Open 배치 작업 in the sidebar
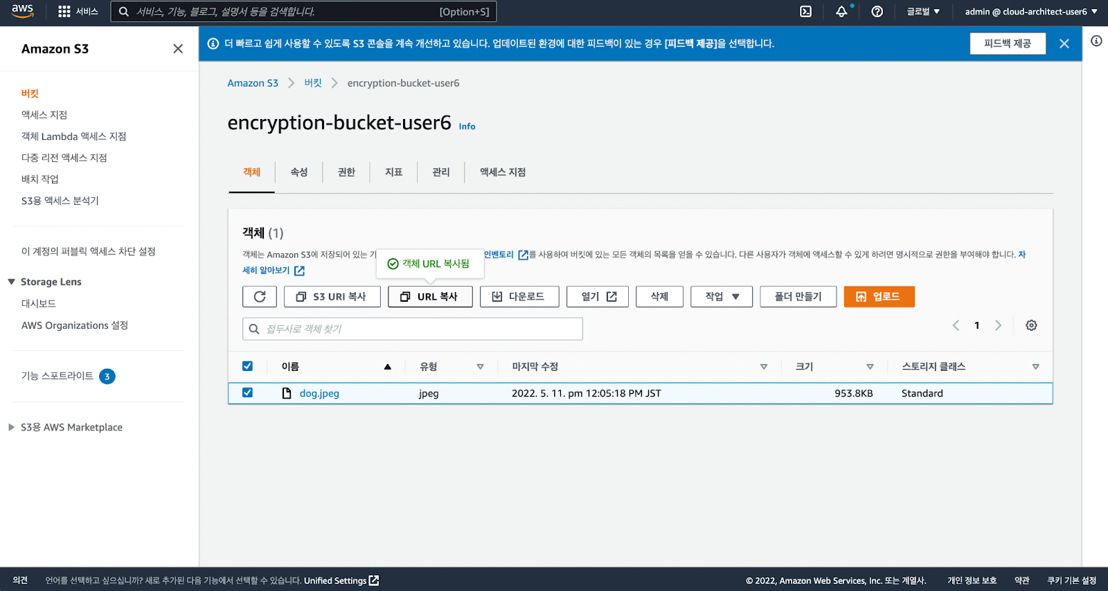 (x=40, y=179)
